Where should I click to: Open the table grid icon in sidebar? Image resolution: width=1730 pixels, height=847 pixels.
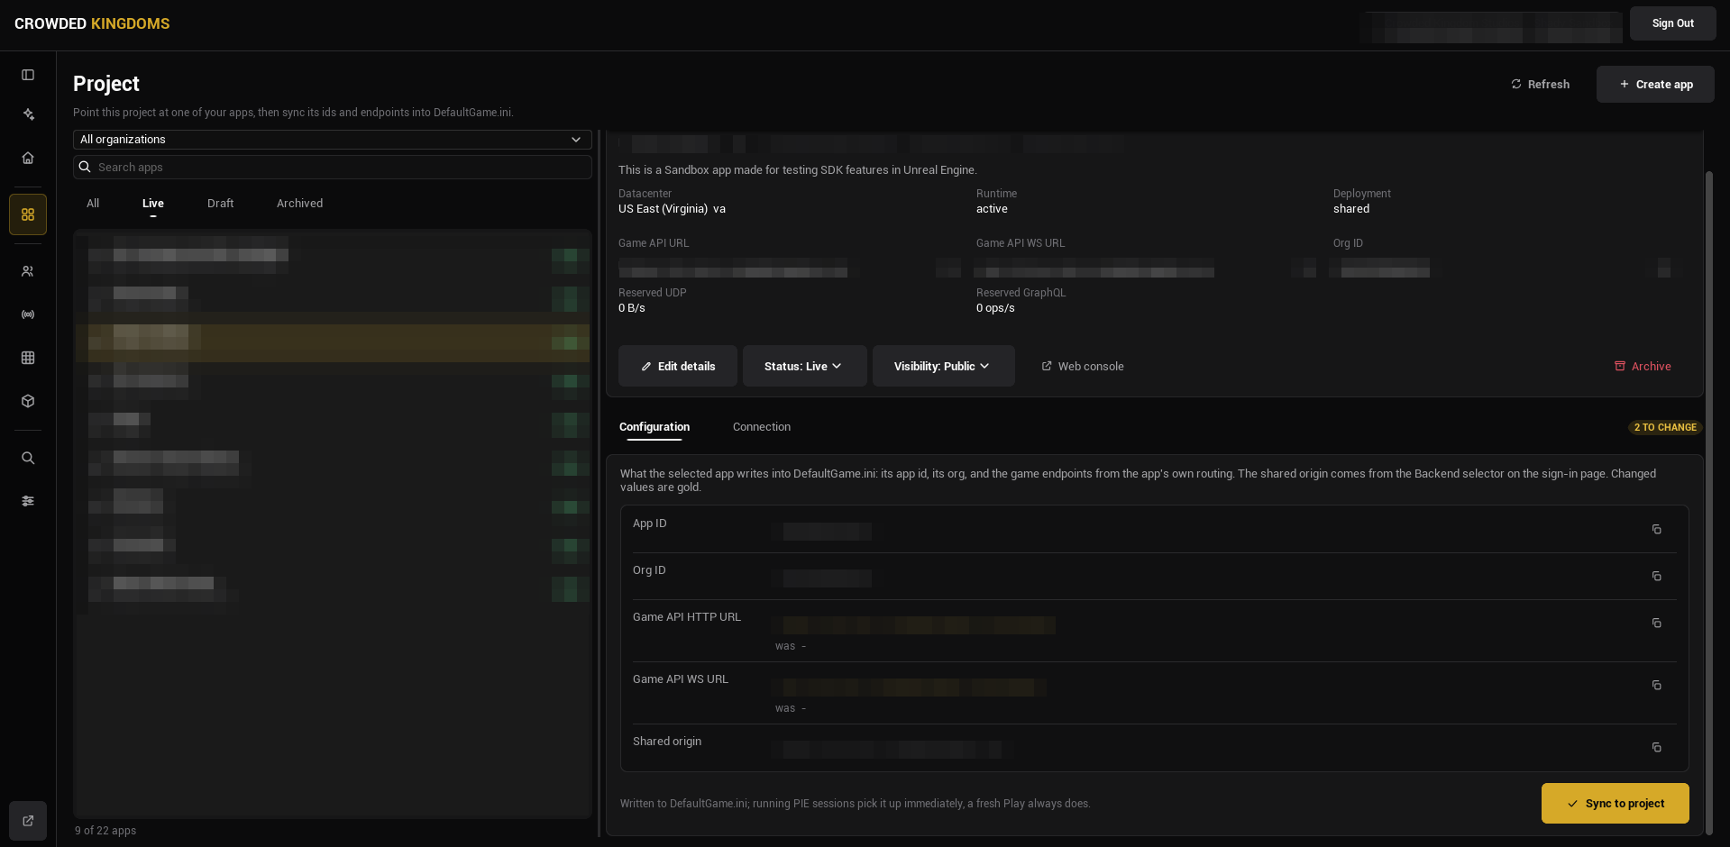click(28, 358)
